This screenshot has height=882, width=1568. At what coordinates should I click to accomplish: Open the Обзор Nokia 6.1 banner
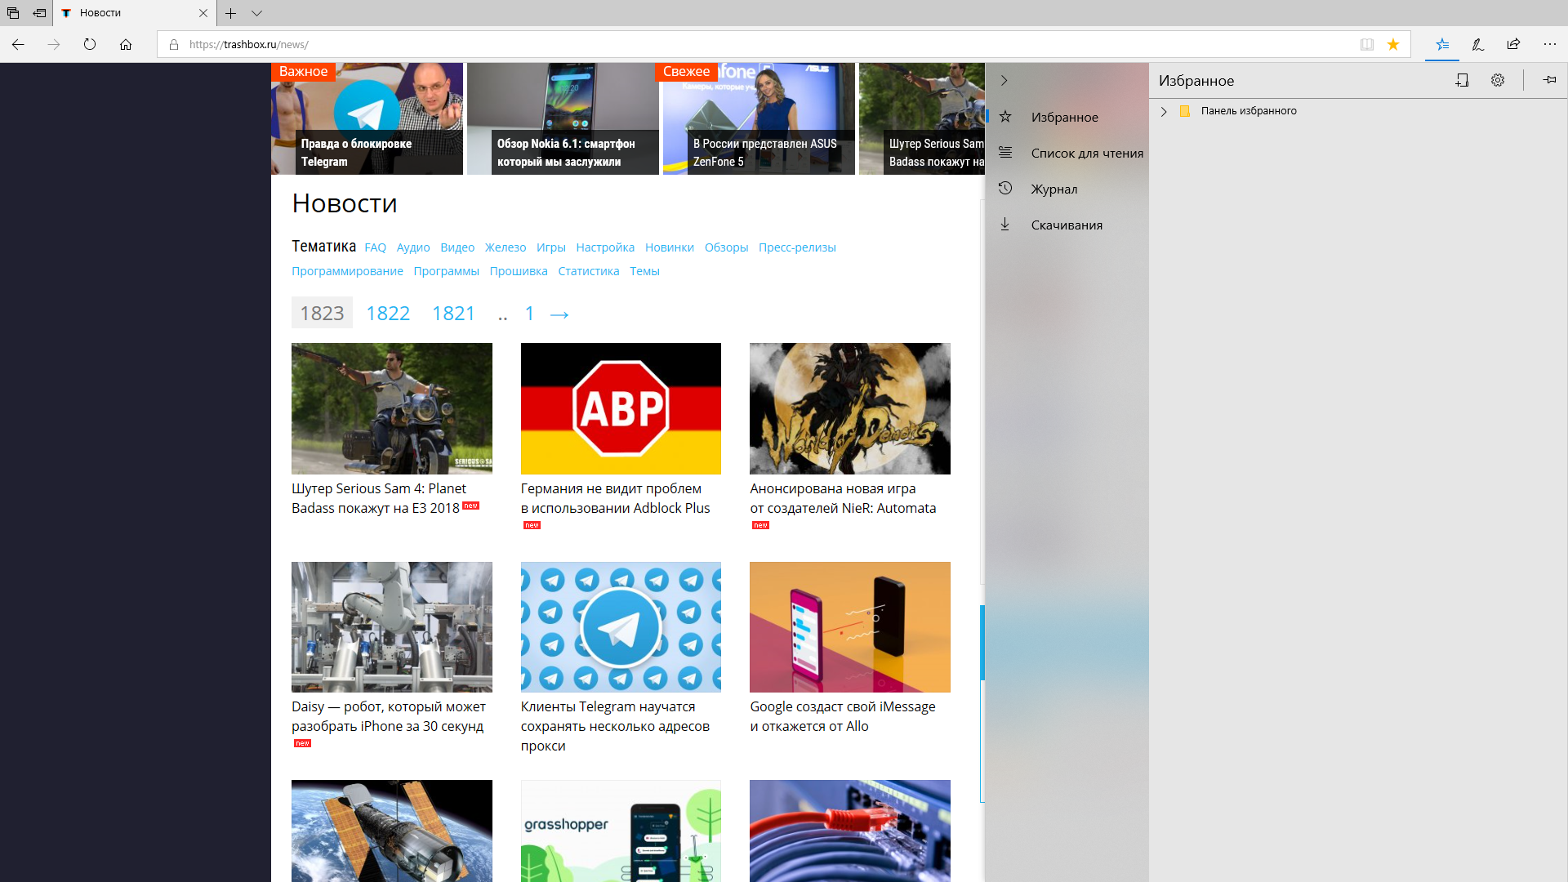click(x=563, y=119)
